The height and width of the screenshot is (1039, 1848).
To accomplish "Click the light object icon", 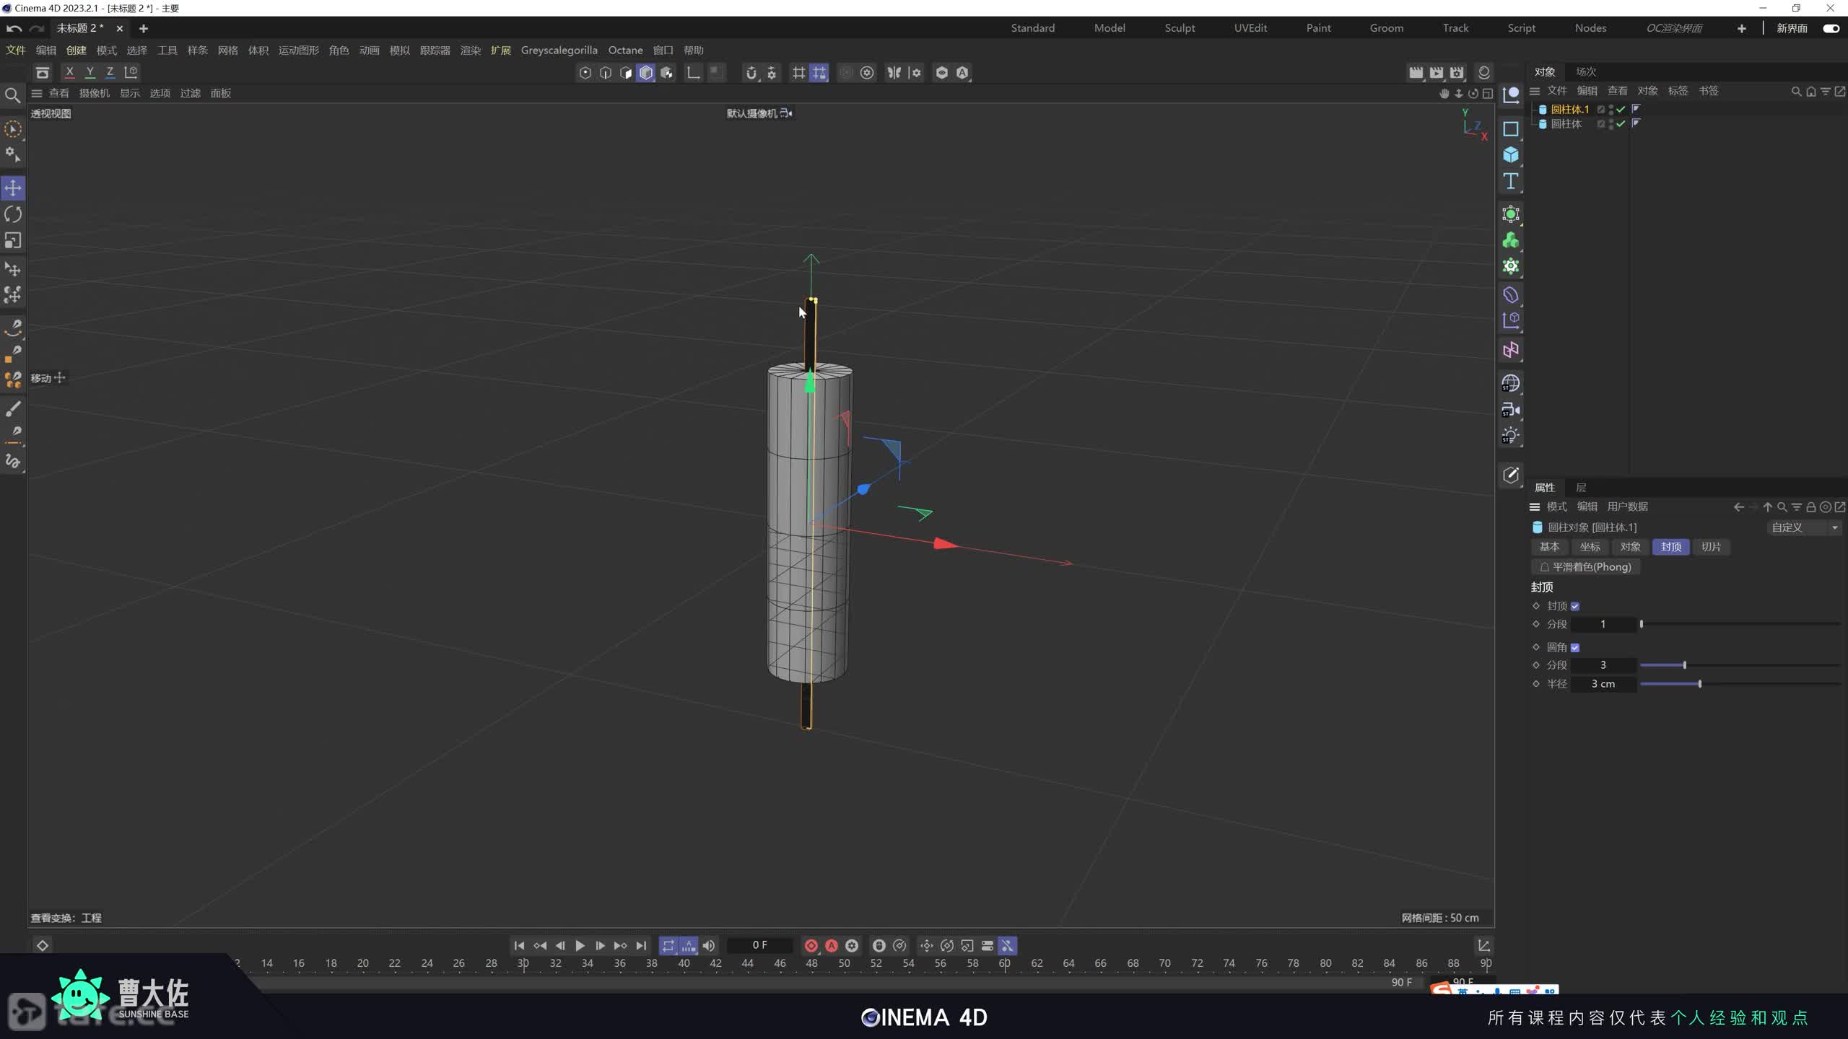I will click(x=1510, y=436).
